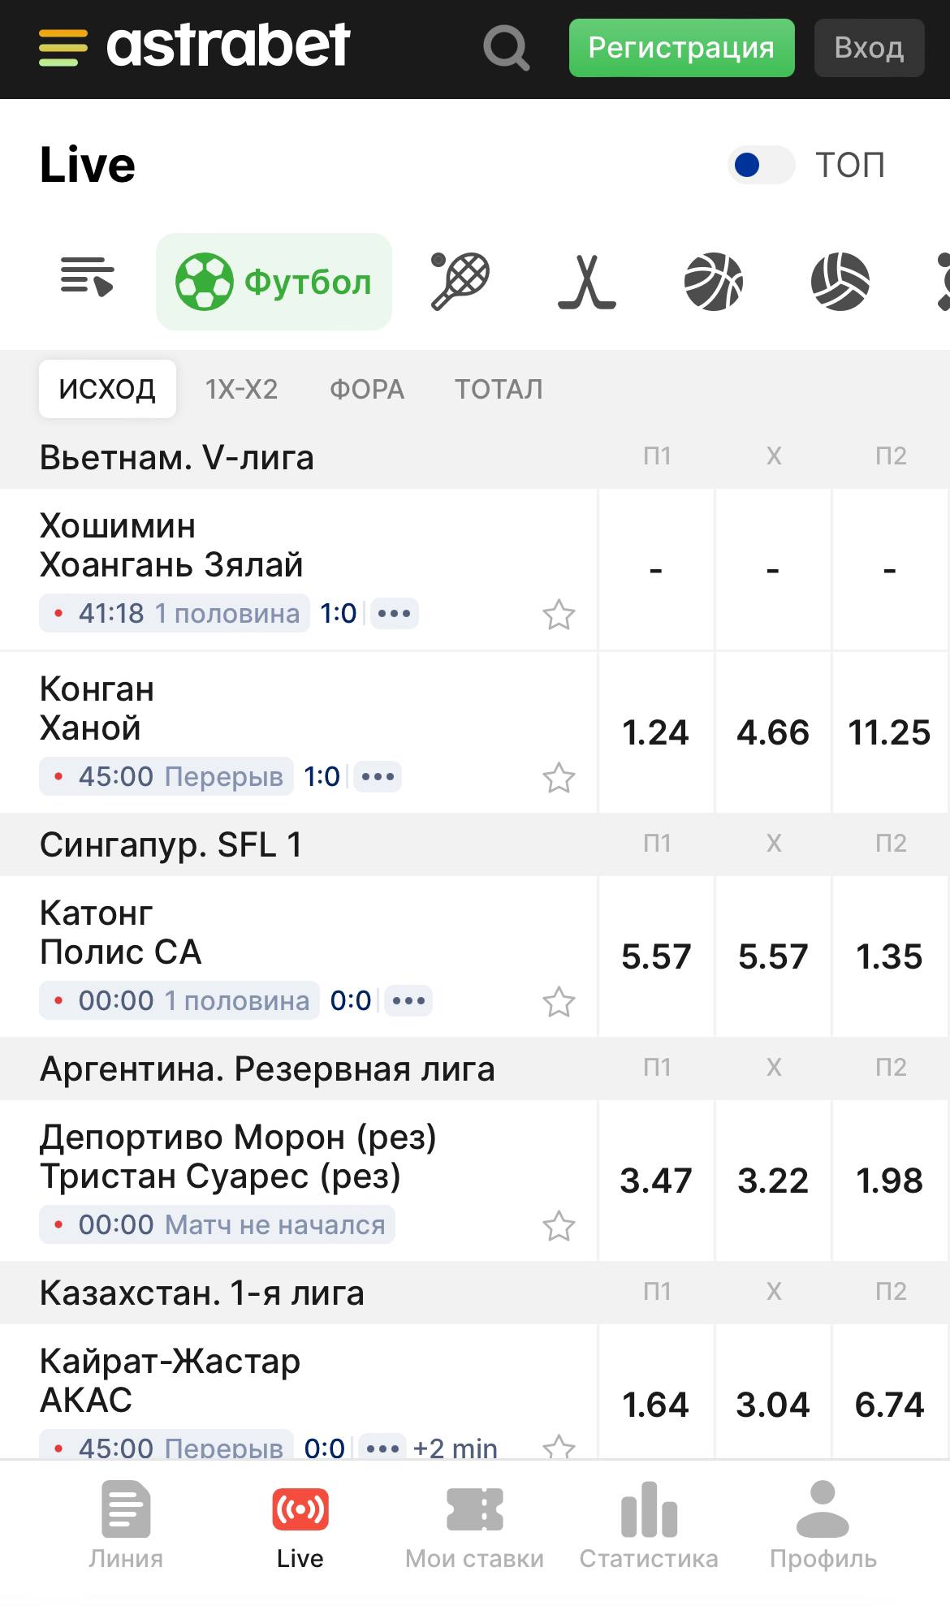Select the tennis racket sport icon
This screenshot has width=950, height=1606.
[x=460, y=282]
